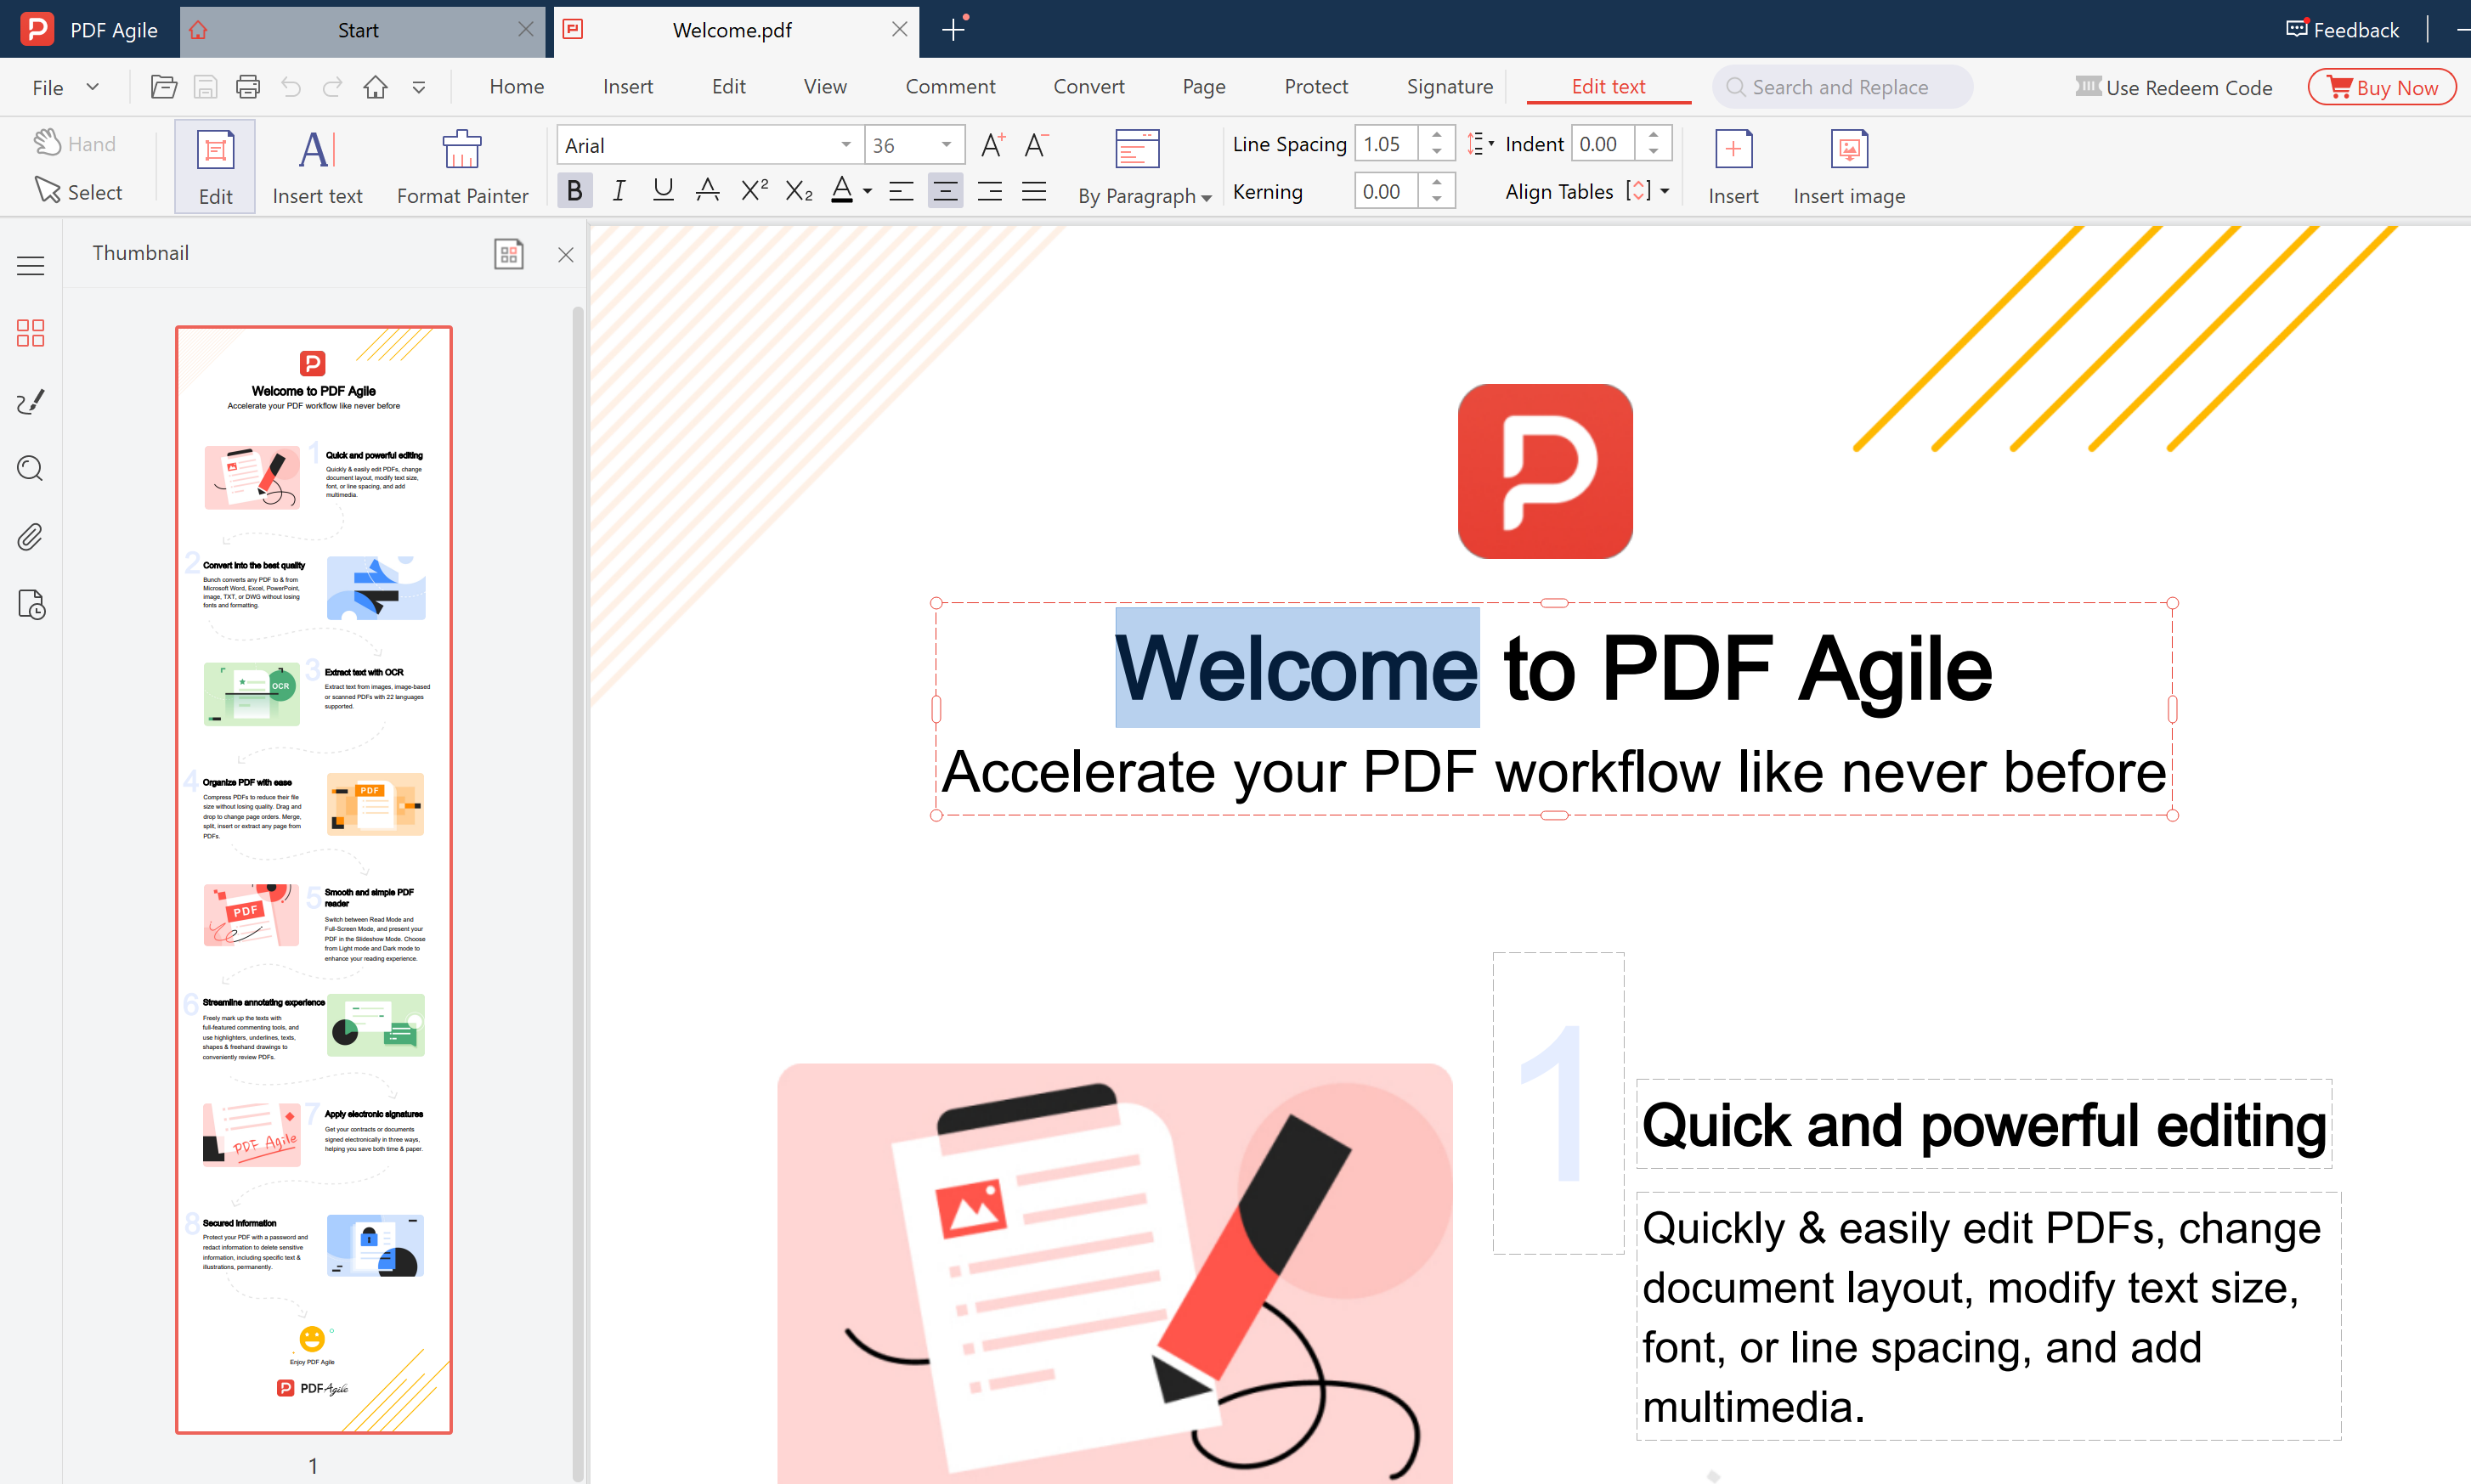Click the Buy Now button
The image size is (2471, 1484).
[x=2382, y=87]
